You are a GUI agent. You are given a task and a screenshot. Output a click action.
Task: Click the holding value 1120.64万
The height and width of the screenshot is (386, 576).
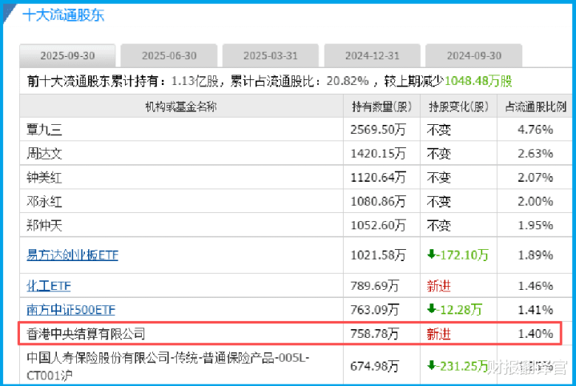click(378, 178)
